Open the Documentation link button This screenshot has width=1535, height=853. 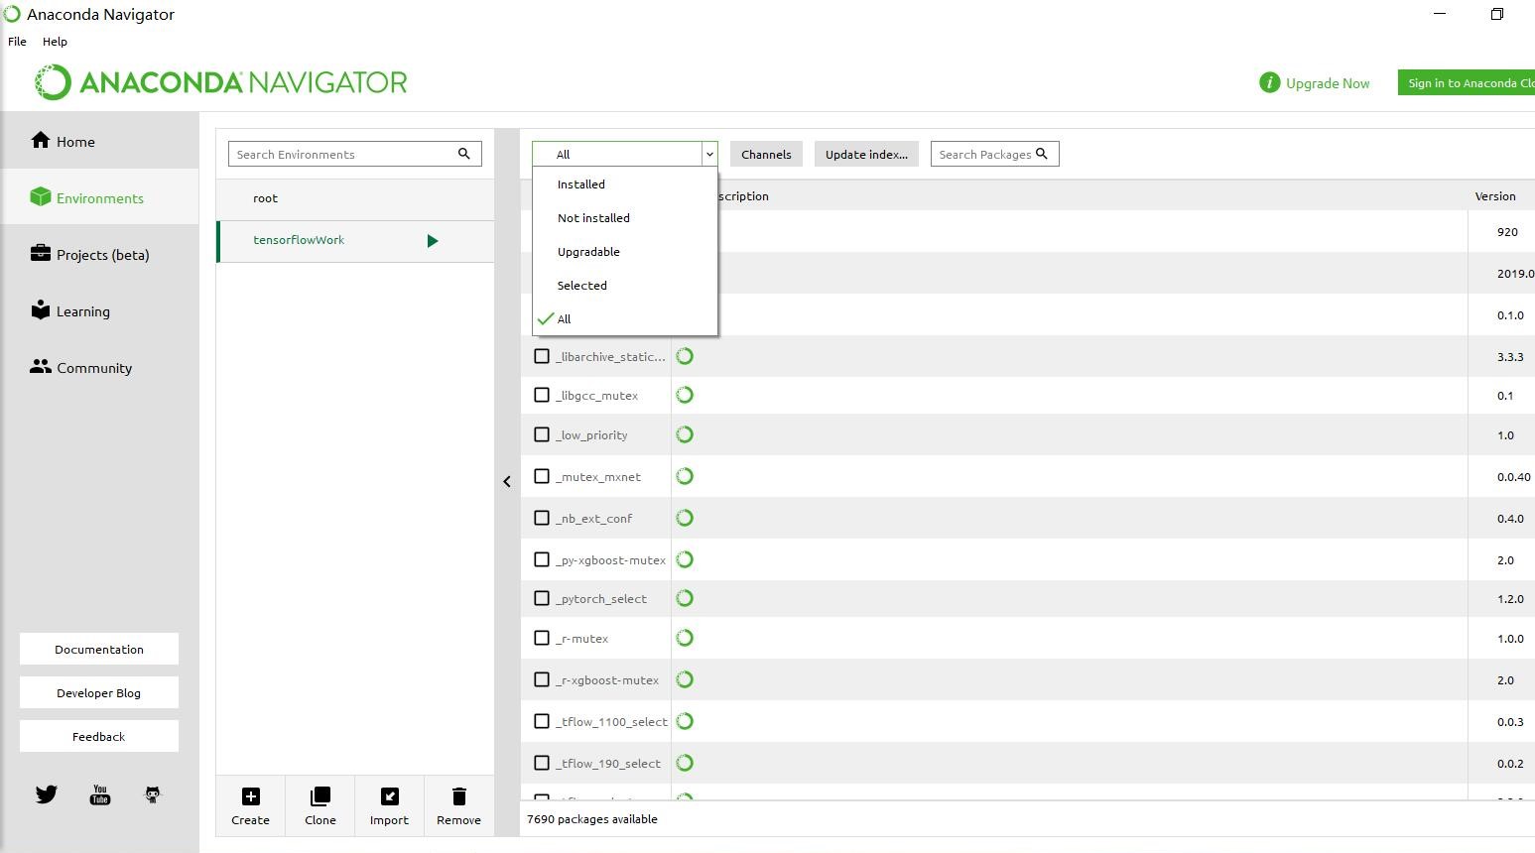(x=99, y=649)
